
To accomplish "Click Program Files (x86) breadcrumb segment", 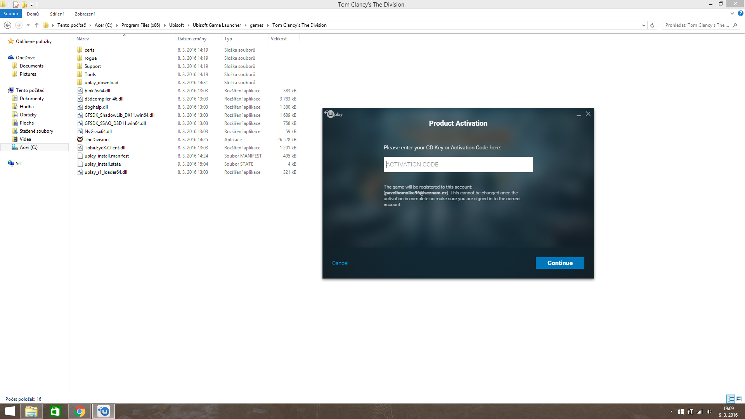I will click(140, 25).
